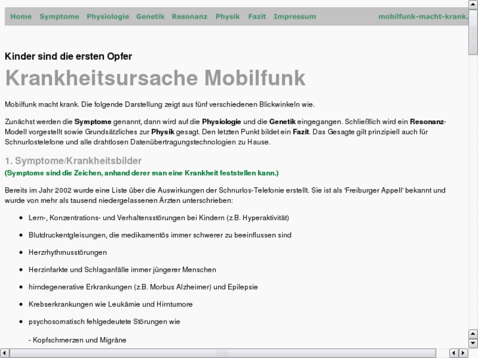The width and height of the screenshot is (478, 358).
Task: Click list item 'Lern-, Konzentrations- und Verhaltensstörungen'
Action: tap(159, 218)
